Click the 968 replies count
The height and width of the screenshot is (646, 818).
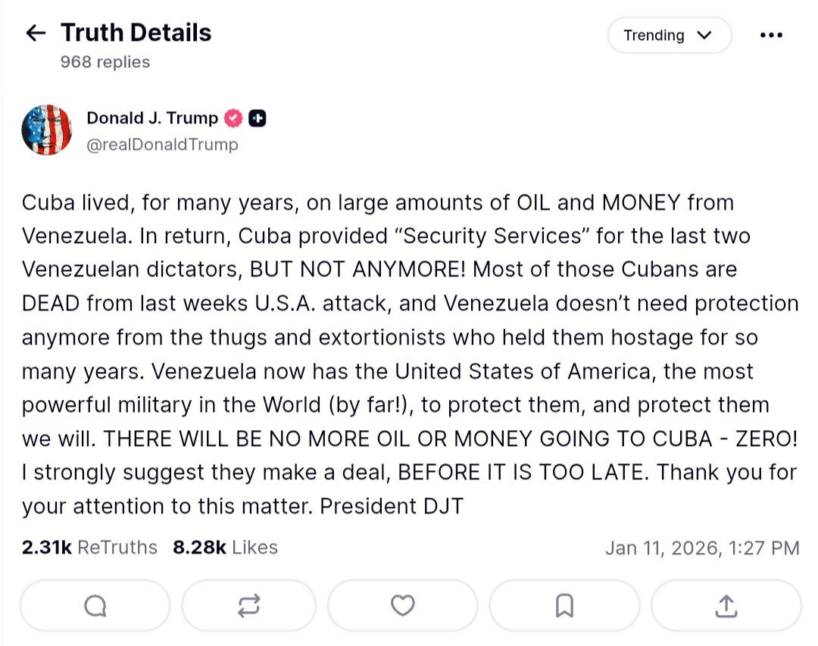[x=105, y=62]
